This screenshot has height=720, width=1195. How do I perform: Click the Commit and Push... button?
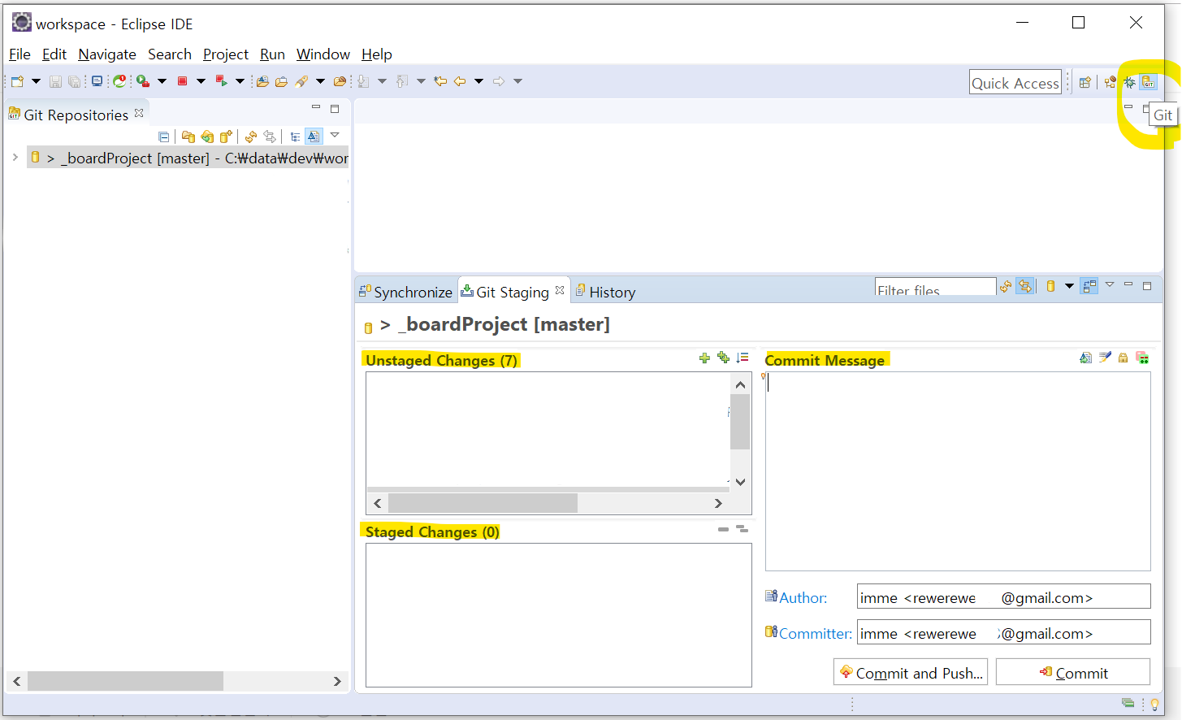tap(911, 672)
